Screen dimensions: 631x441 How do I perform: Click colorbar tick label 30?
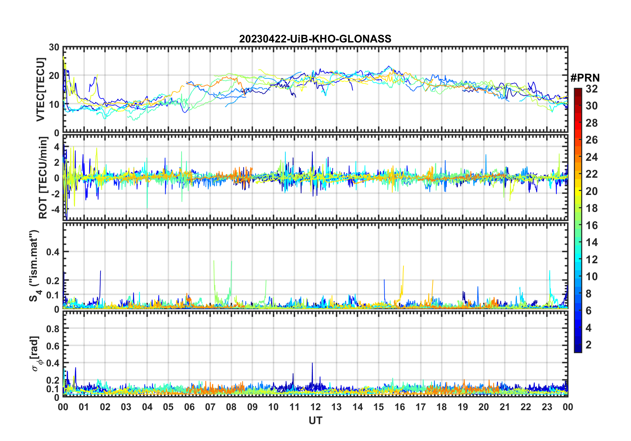coord(592,106)
